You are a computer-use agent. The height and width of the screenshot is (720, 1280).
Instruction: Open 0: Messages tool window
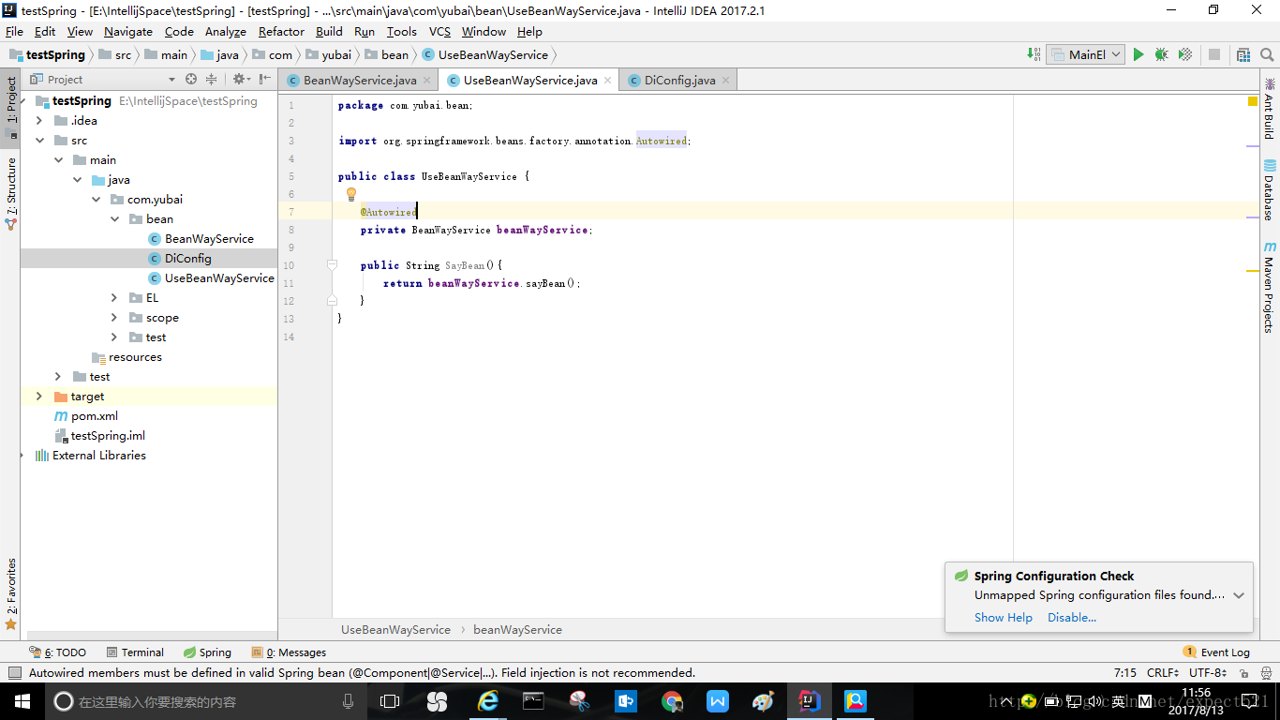pos(289,652)
